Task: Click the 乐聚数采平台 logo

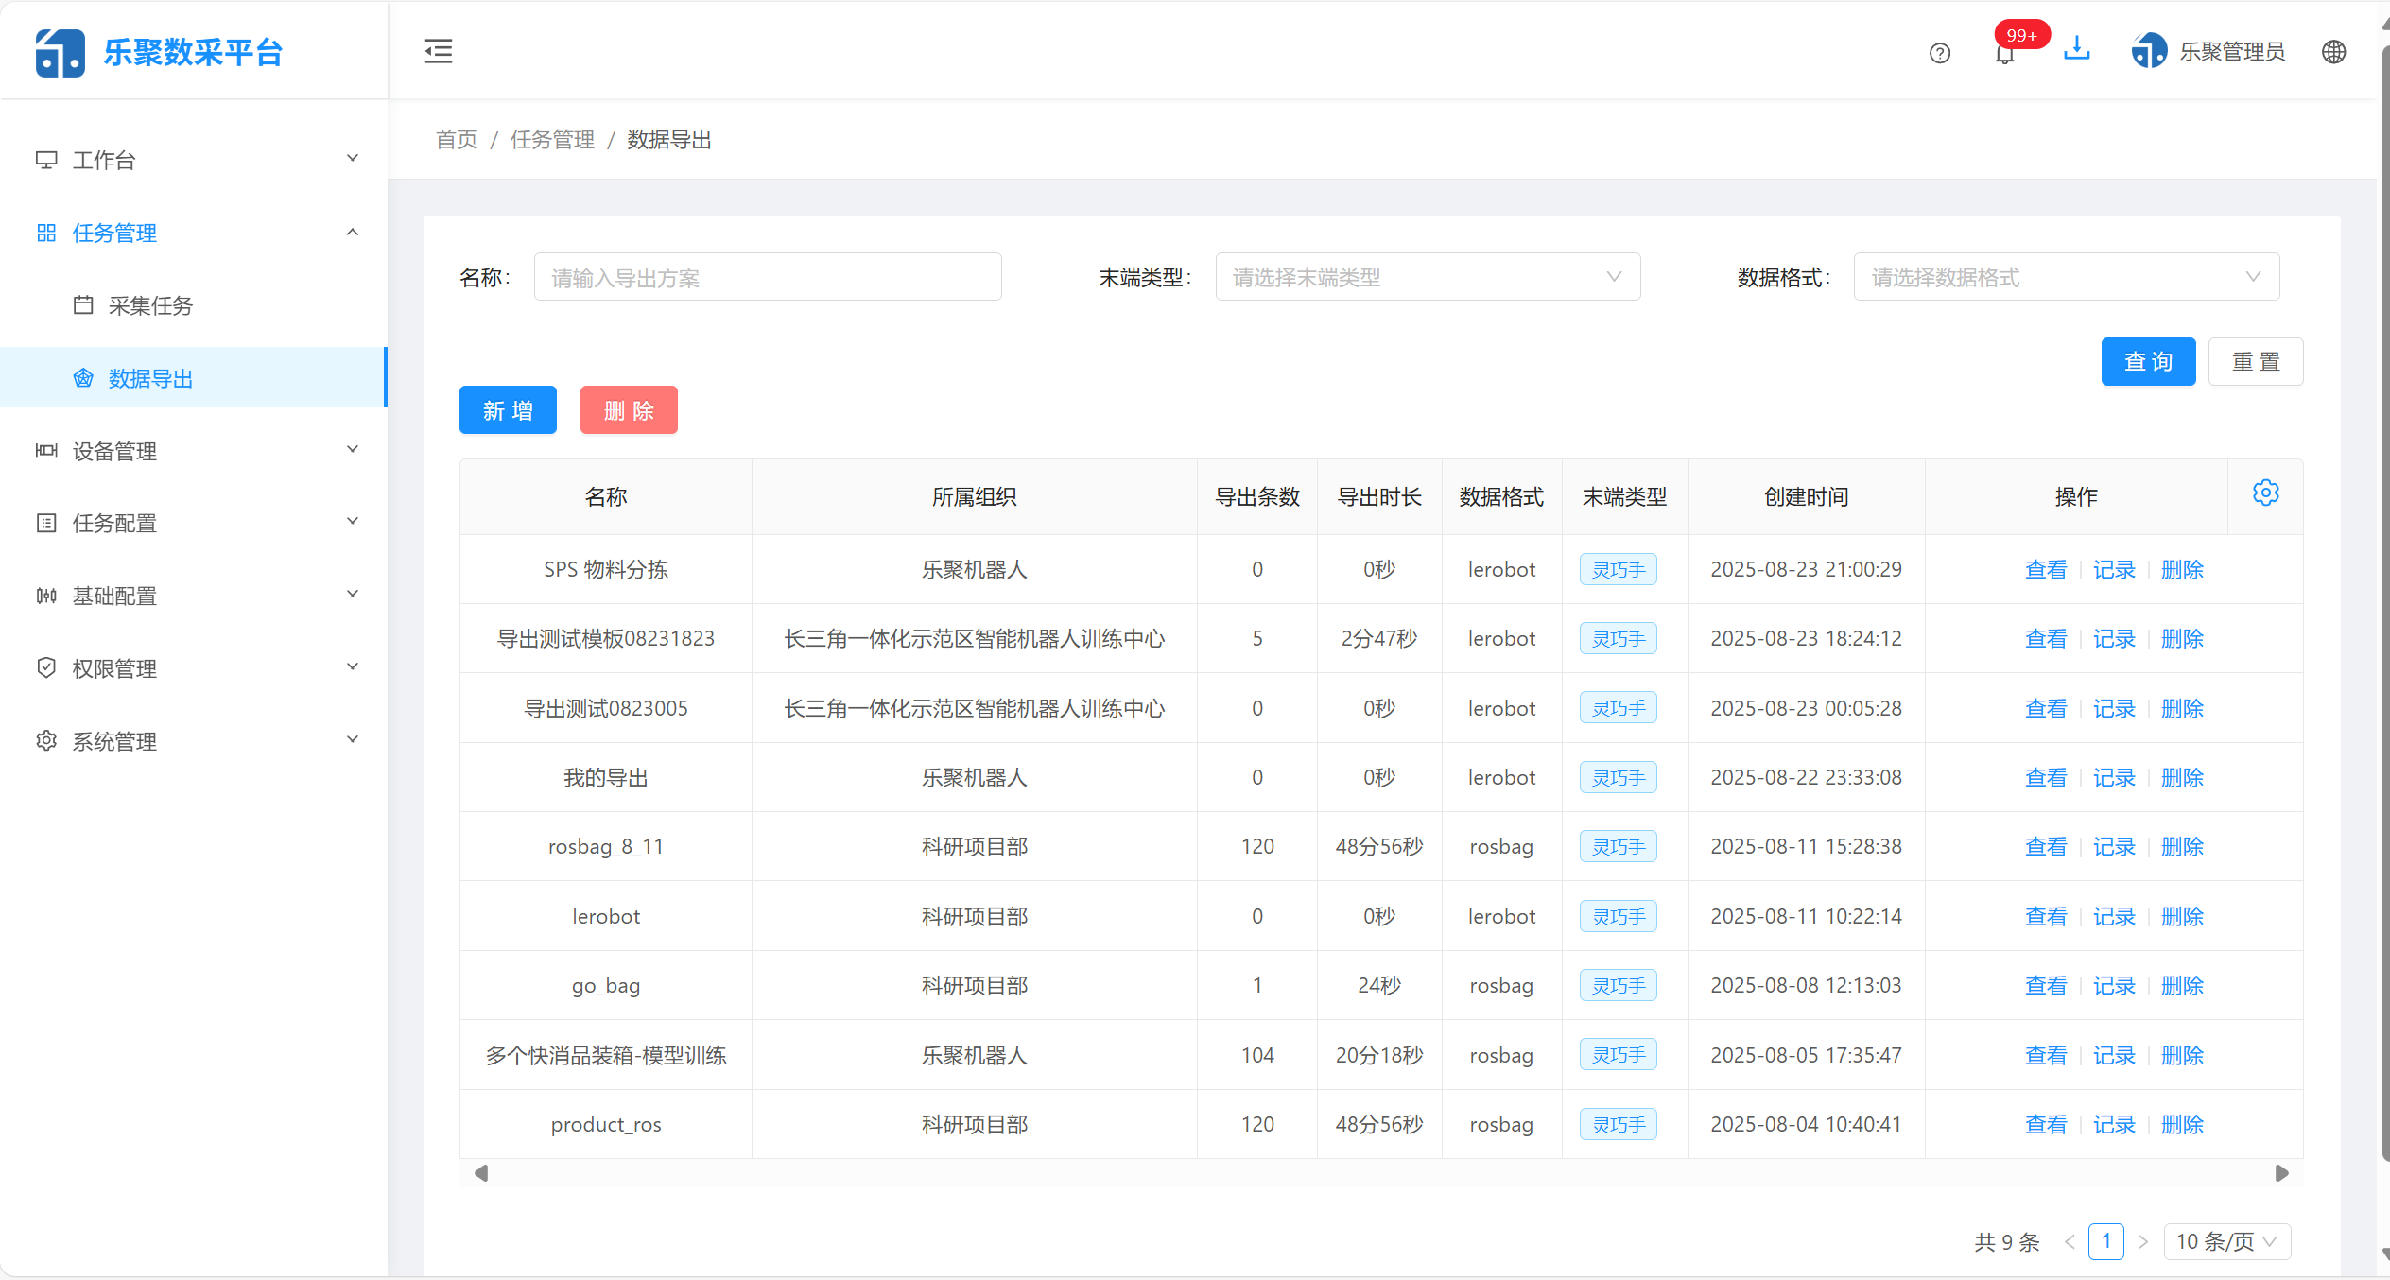Action: click(159, 52)
